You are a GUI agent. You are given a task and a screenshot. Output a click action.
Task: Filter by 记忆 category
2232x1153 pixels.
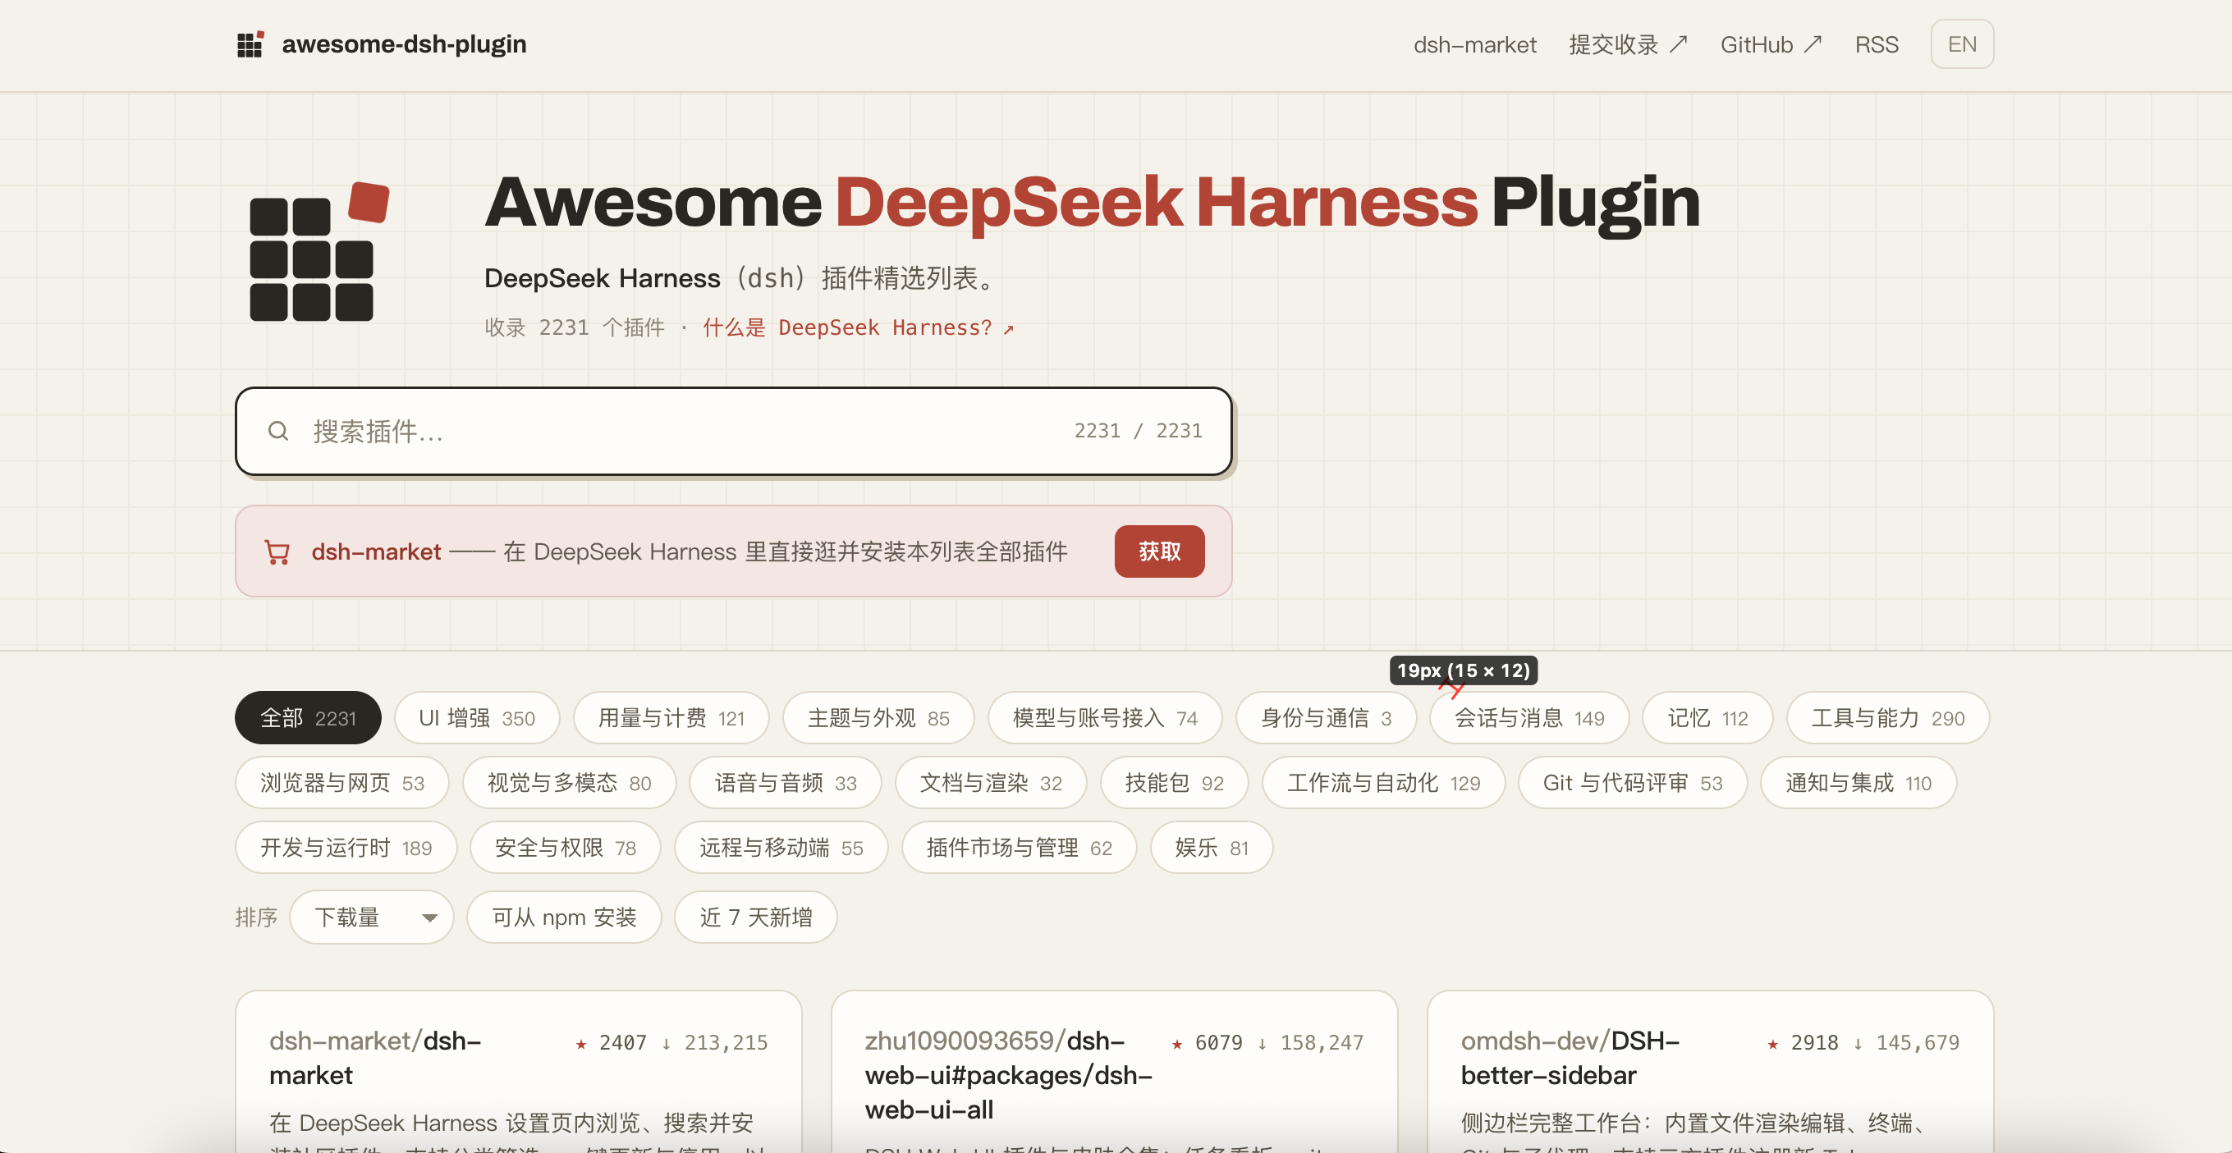[1707, 718]
